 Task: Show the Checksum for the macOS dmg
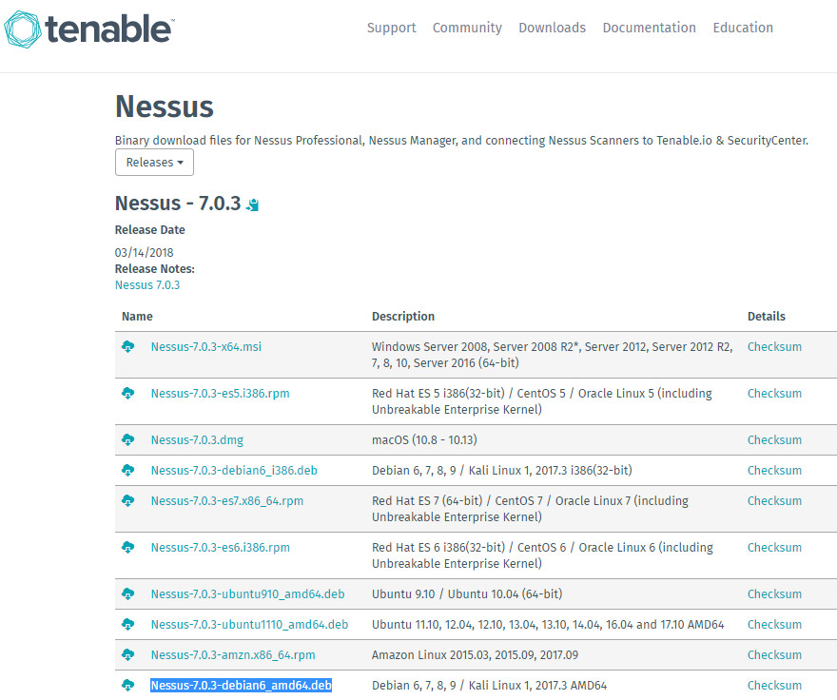pyautogui.click(x=774, y=440)
